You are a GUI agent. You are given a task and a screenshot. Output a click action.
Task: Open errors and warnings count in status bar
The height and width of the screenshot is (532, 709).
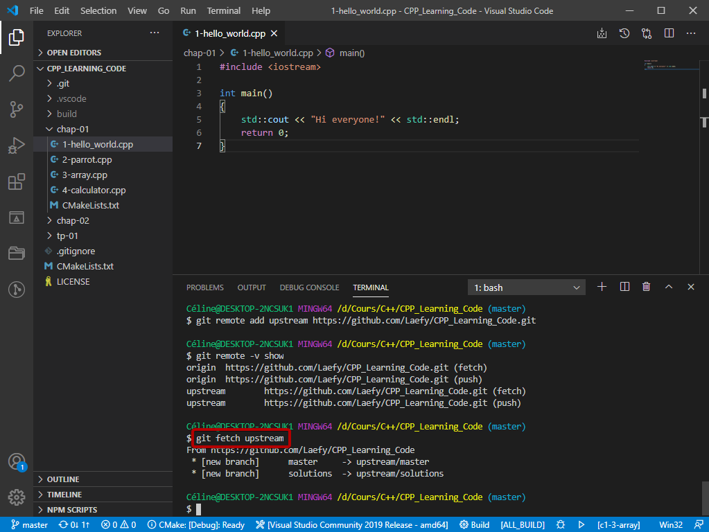(x=119, y=525)
